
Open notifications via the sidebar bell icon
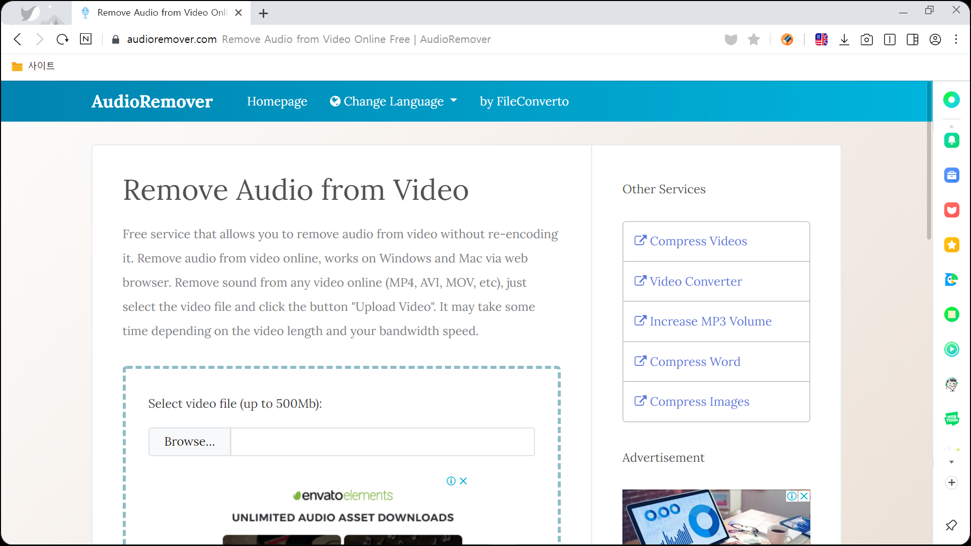952,140
